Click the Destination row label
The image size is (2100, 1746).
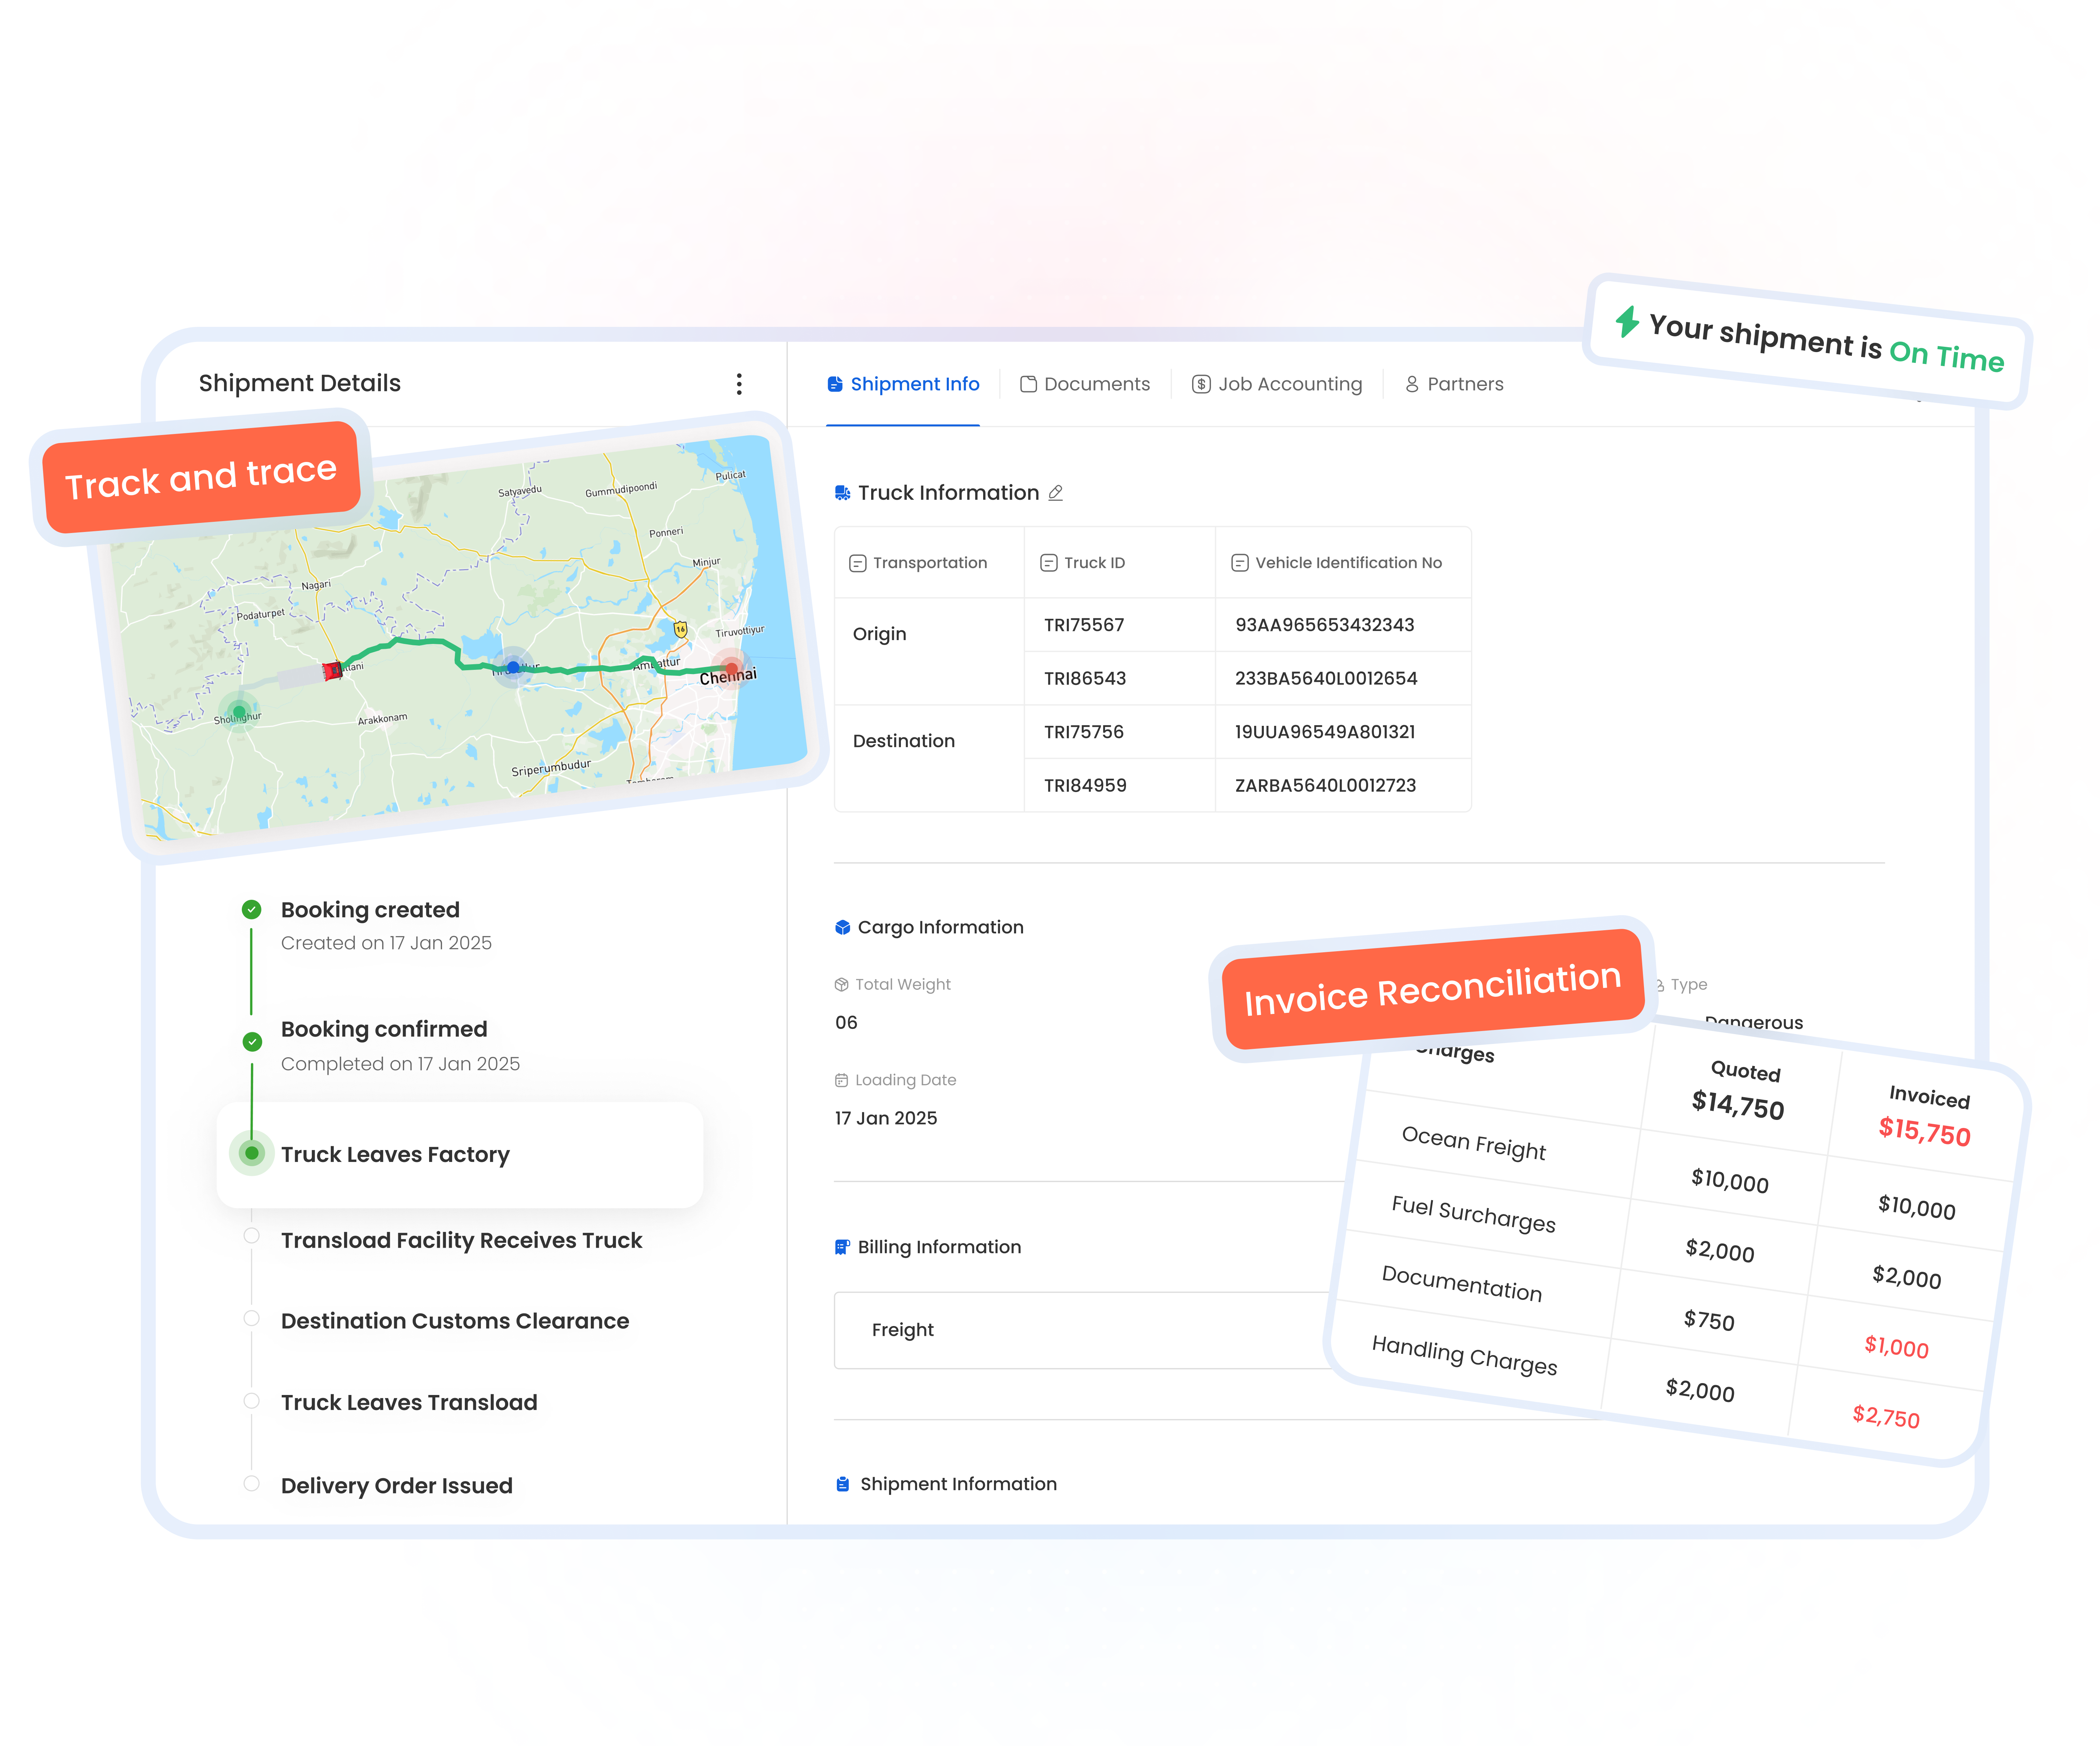904,741
